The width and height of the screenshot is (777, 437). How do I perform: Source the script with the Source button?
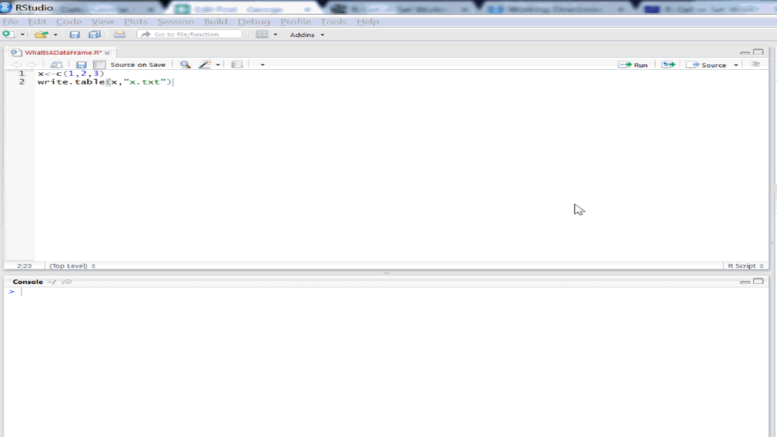(707, 65)
